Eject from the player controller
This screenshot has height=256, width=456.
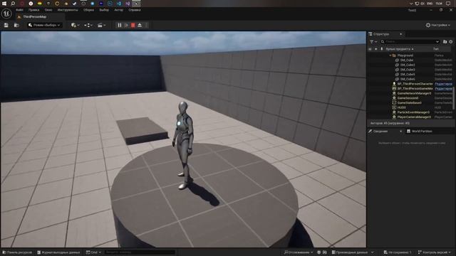140,26
